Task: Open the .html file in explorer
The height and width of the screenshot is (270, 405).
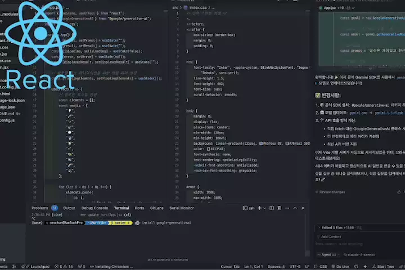Action: point(5,93)
